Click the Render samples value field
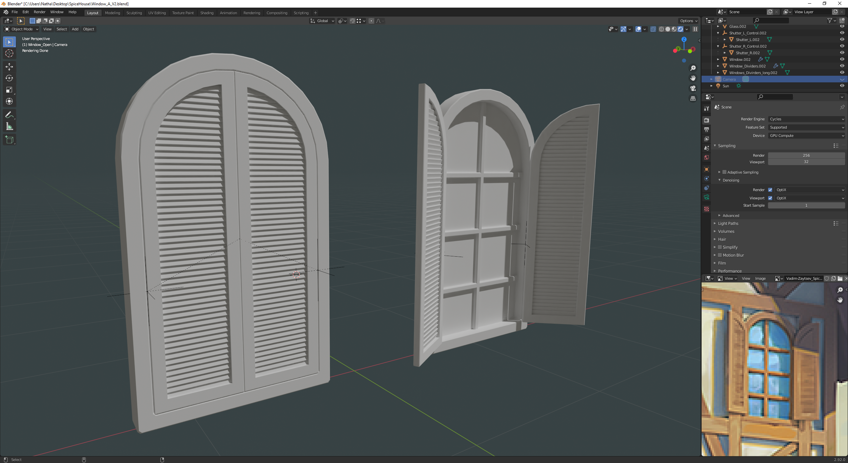 806,155
